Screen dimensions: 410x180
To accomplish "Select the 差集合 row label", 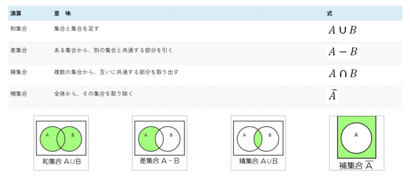I will (x=18, y=50).
